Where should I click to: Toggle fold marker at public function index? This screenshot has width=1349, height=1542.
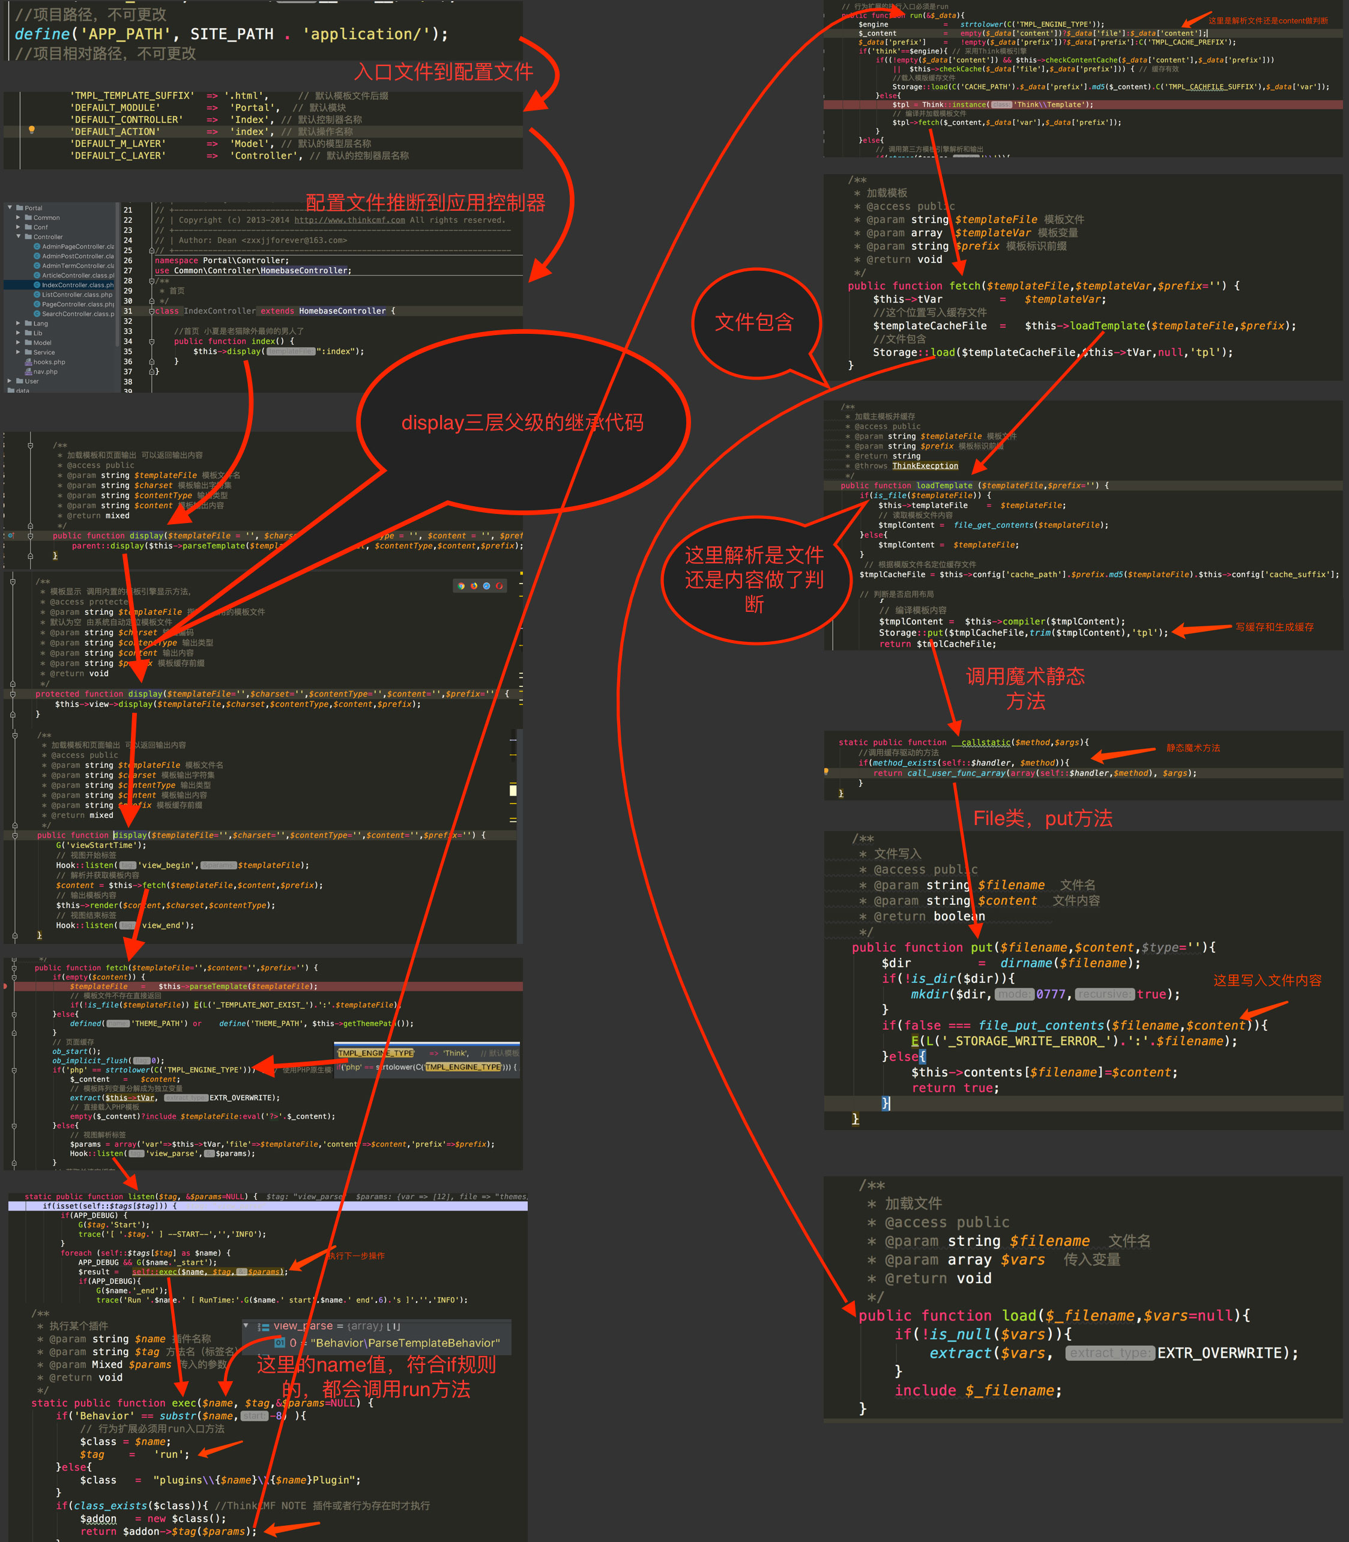152,342
